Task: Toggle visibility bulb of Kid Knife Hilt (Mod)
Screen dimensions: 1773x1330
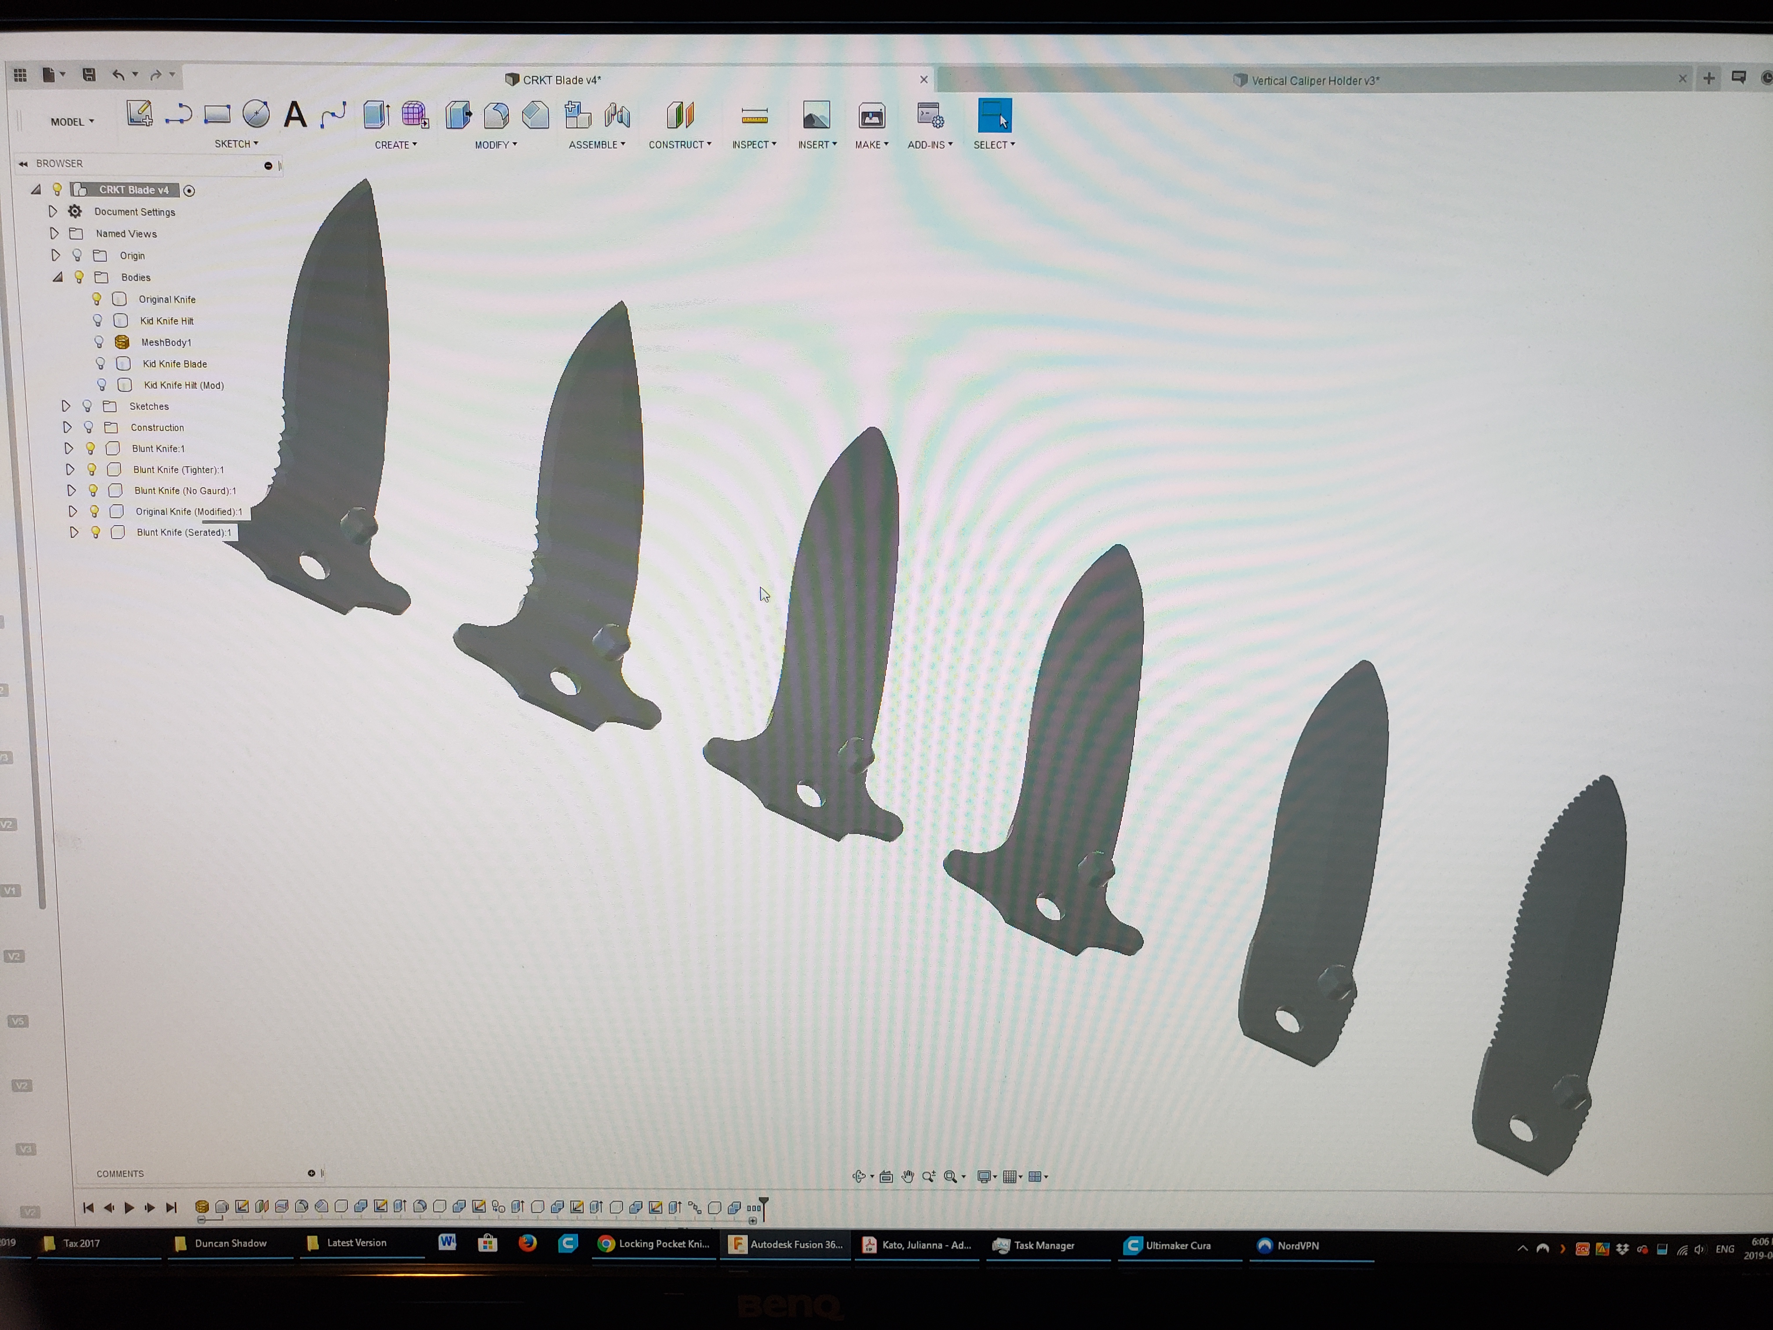Action: (102, 385)
